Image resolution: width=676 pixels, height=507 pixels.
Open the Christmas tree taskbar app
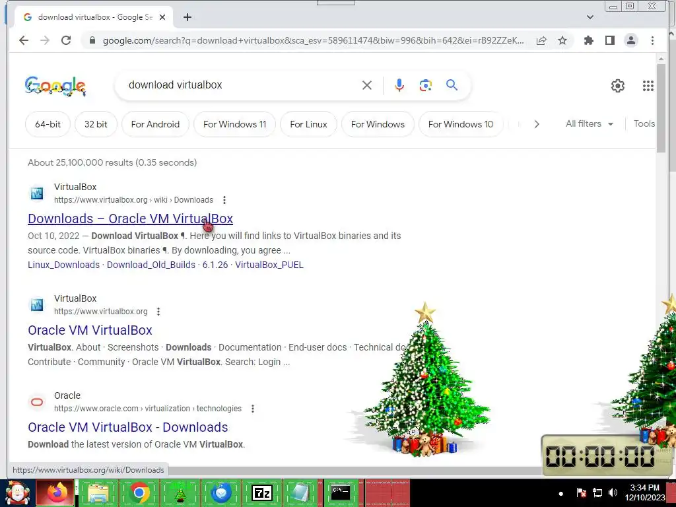tap(180, 492)
